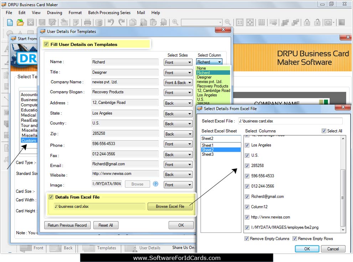
Task: Click the Unlock open padlock icon
Action: point(317,22)
